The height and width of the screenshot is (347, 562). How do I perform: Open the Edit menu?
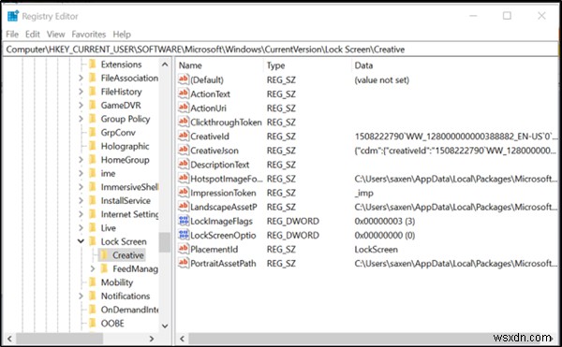33,35
